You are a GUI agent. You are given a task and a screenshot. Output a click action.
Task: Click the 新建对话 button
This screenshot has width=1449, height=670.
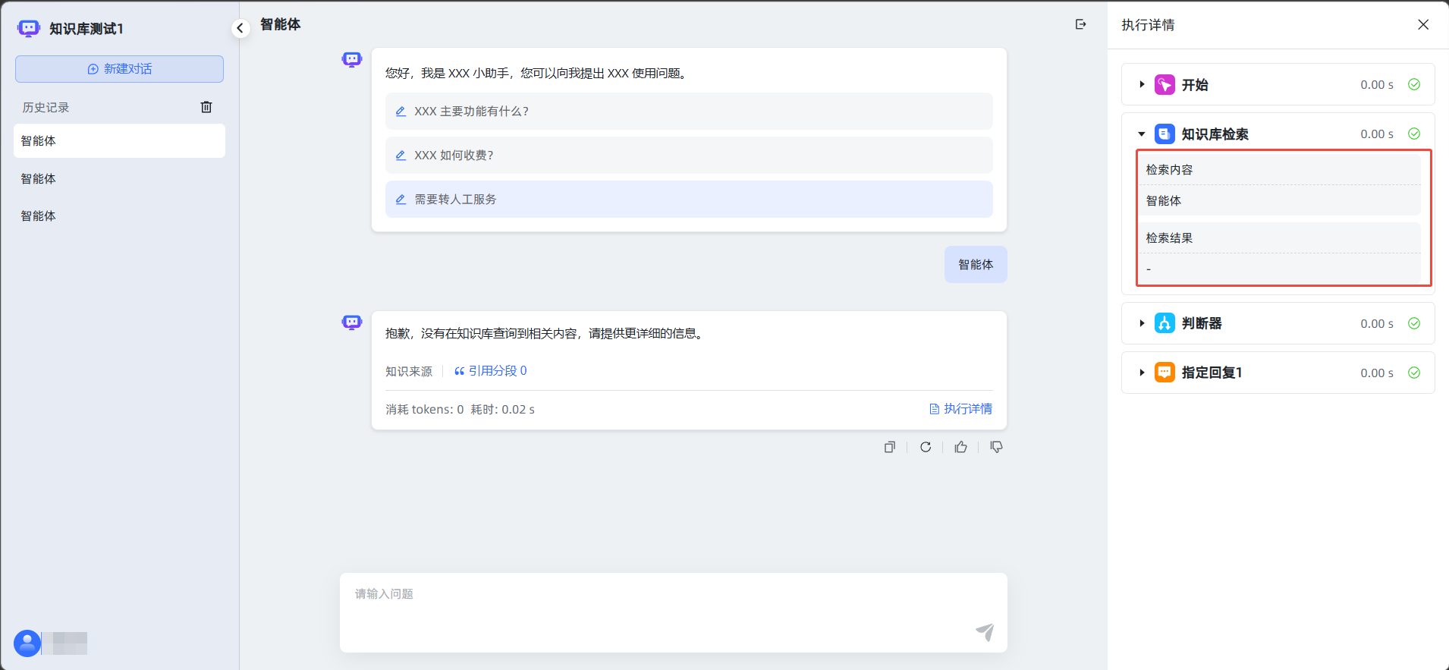click(x=119, y=69)
